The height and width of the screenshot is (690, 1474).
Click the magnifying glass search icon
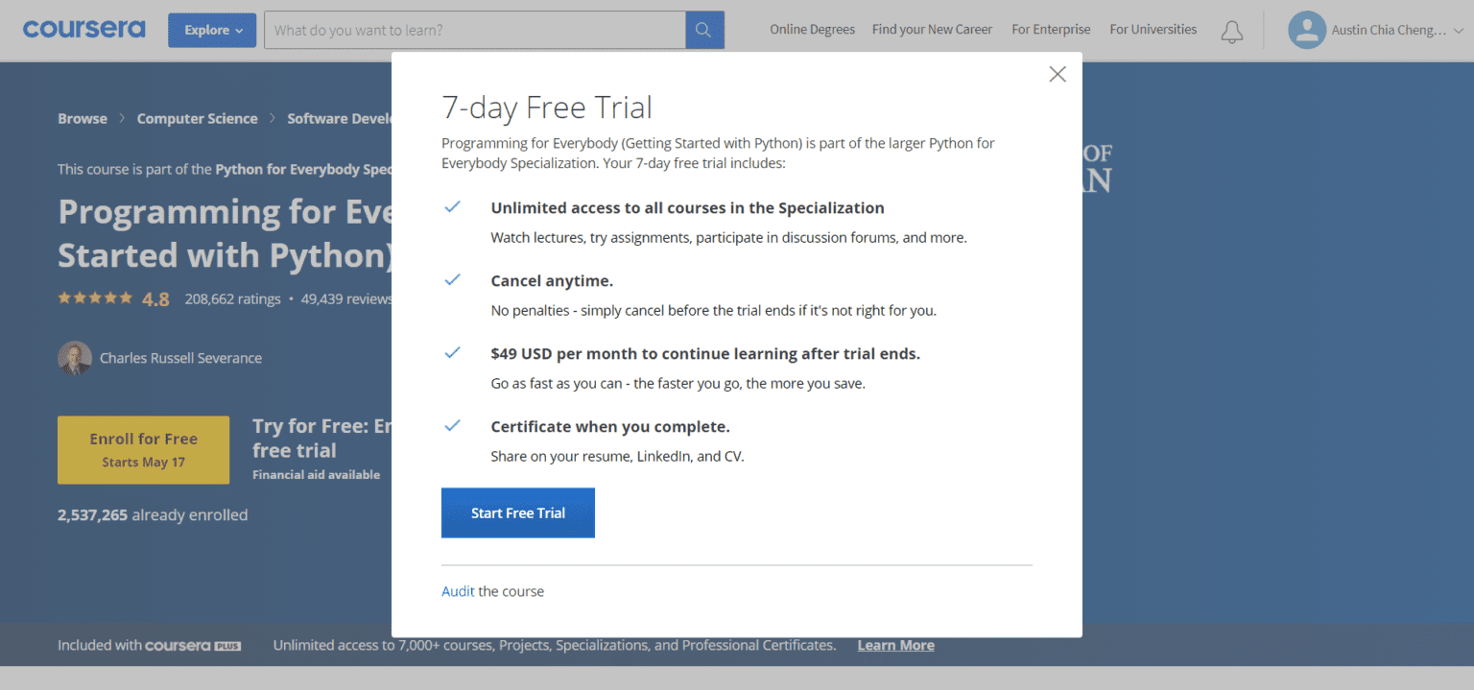click(703, 30)
